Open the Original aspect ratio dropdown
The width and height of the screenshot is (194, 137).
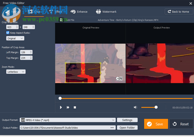[15, 38]
